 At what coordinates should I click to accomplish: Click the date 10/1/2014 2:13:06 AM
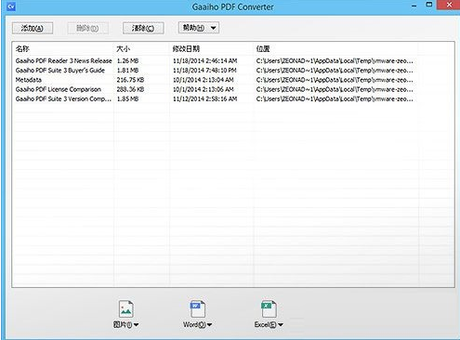click(x=204, y=89)
